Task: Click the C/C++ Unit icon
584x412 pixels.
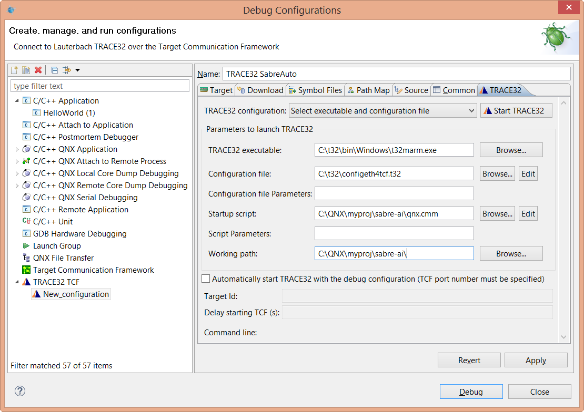Action: coord(26,221)
